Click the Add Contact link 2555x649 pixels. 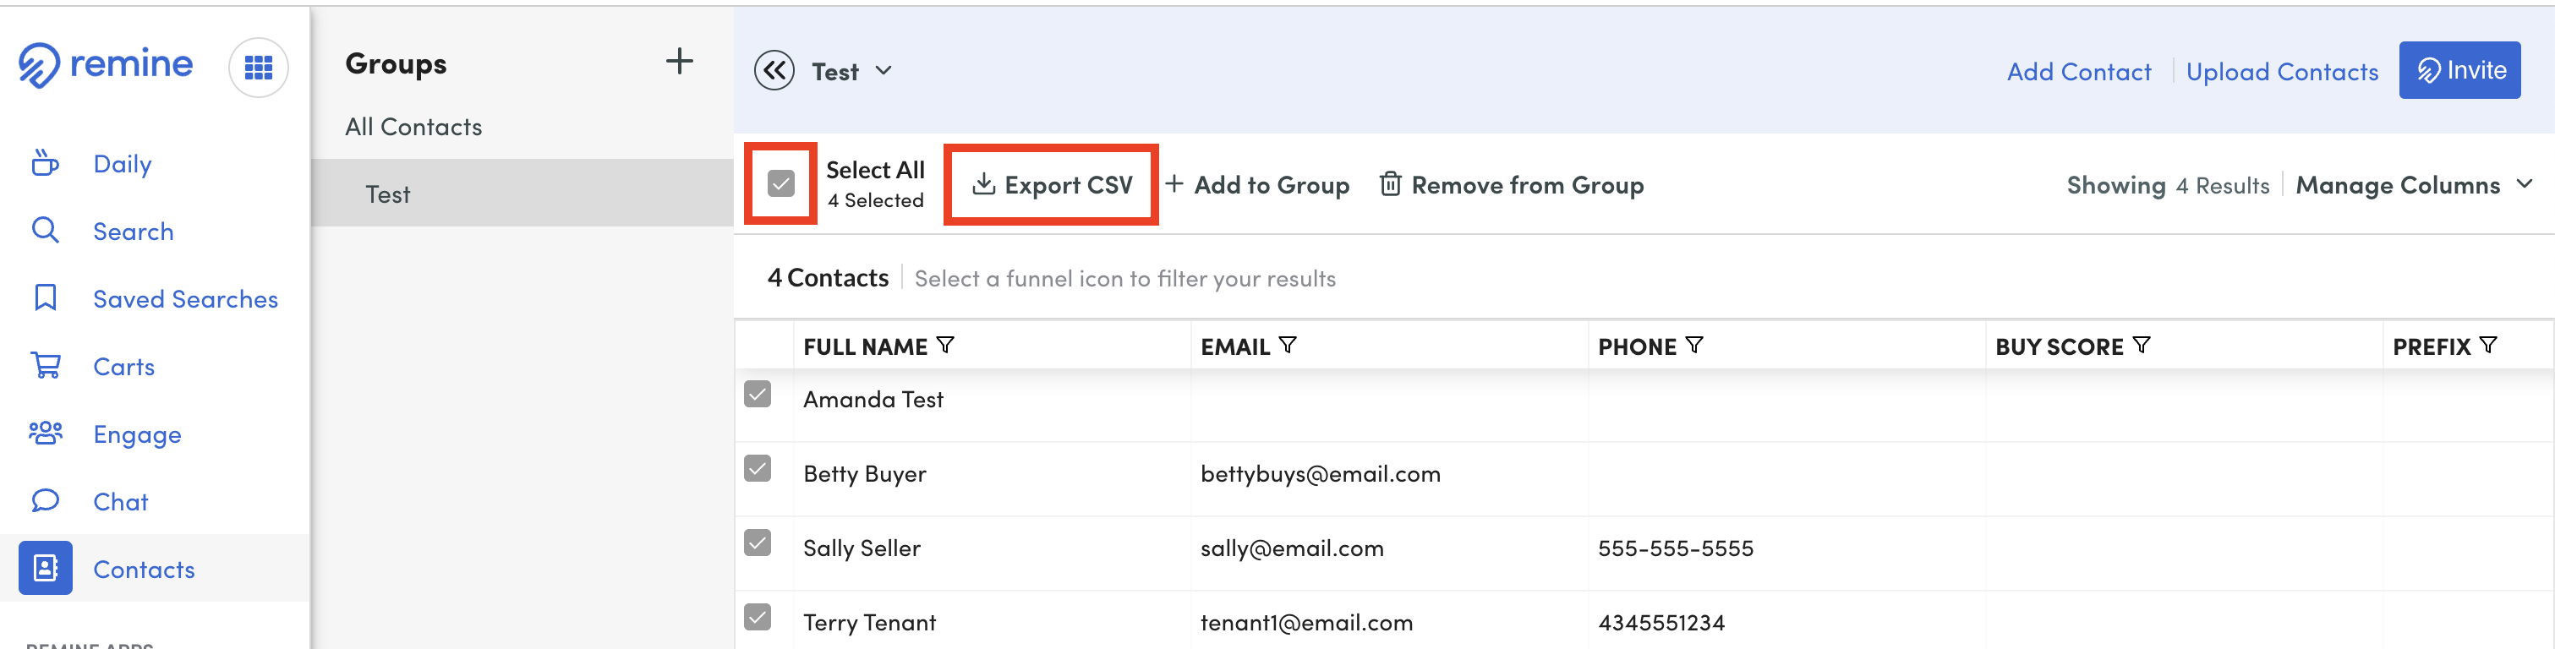[2079, 70]
